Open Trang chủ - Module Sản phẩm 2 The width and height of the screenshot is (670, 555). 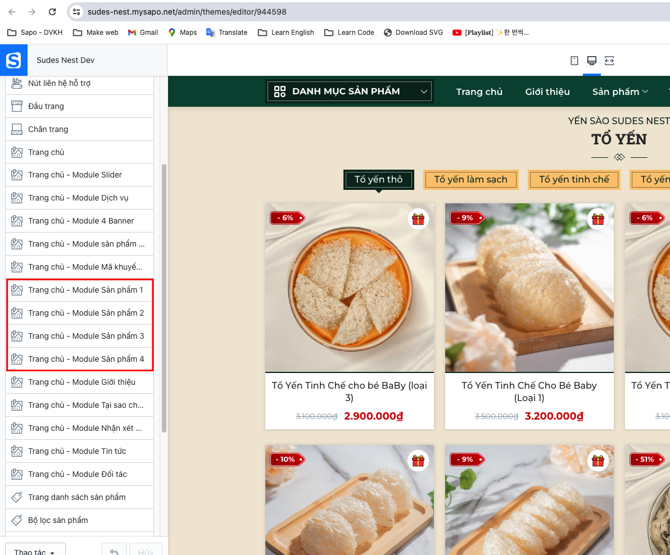(x=79, y=313)
